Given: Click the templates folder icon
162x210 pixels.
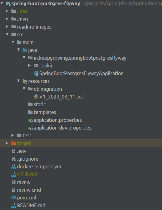Looking at the screenshot, I should click(30, 112).
